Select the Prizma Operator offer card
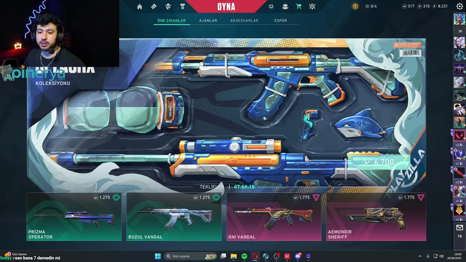Viewport: 466px width, 262px height. 74,217
